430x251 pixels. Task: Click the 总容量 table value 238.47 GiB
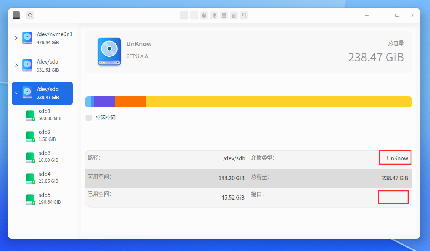[x=395, y=178]
